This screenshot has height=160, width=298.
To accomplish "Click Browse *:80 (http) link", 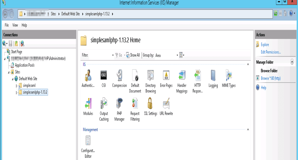I will 271,78.
